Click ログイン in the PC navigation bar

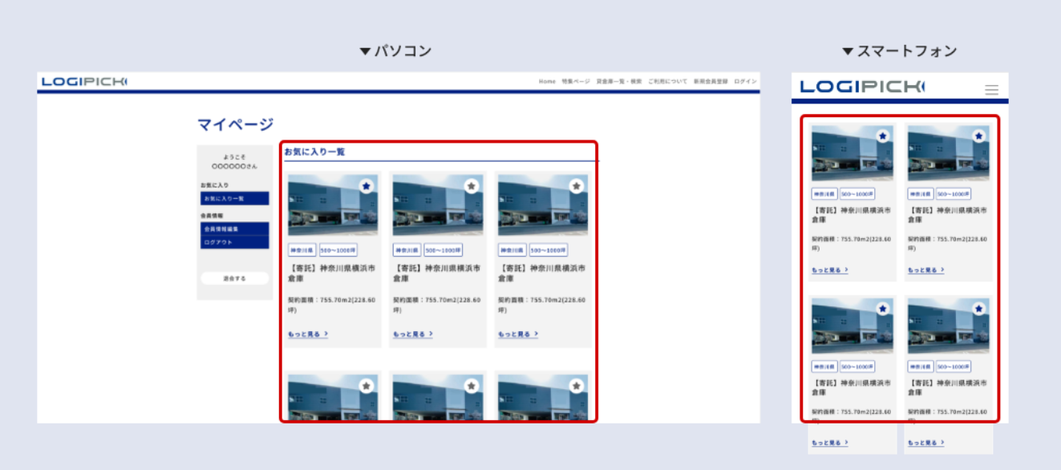pyautogui.click(x=745, y=81)
